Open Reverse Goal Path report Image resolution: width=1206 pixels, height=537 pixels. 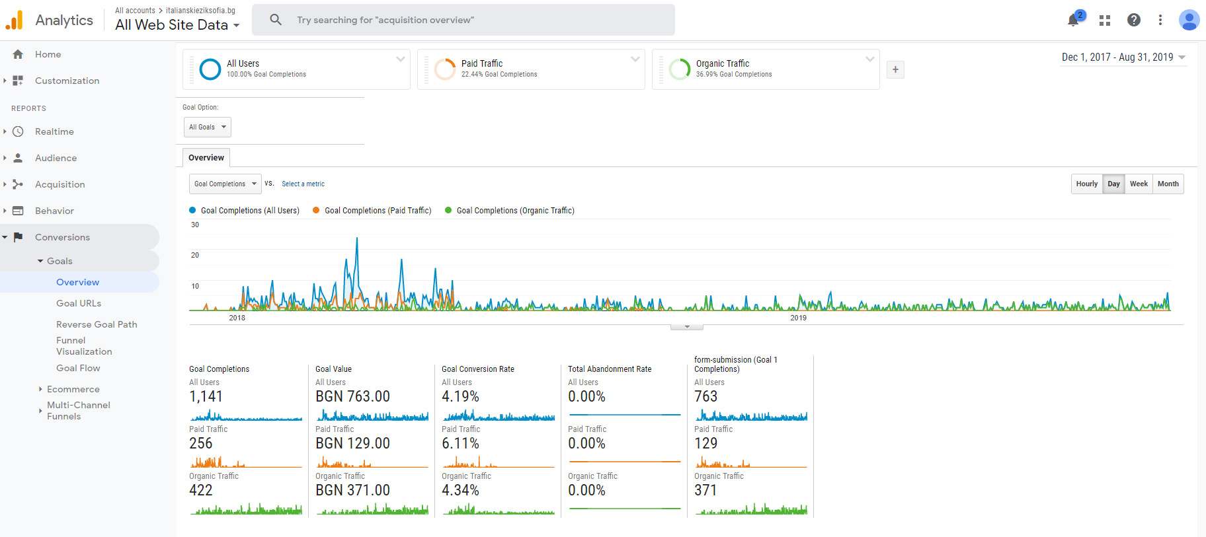[97, 324]
